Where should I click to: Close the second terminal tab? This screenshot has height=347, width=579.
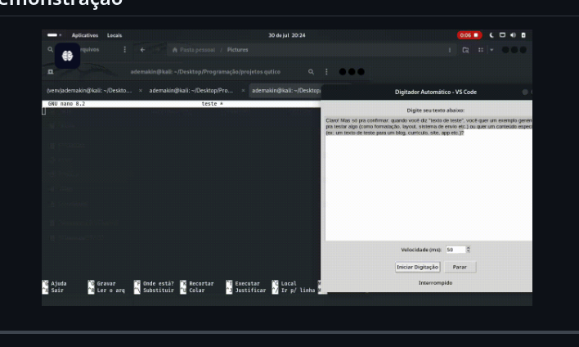point(243,91)
